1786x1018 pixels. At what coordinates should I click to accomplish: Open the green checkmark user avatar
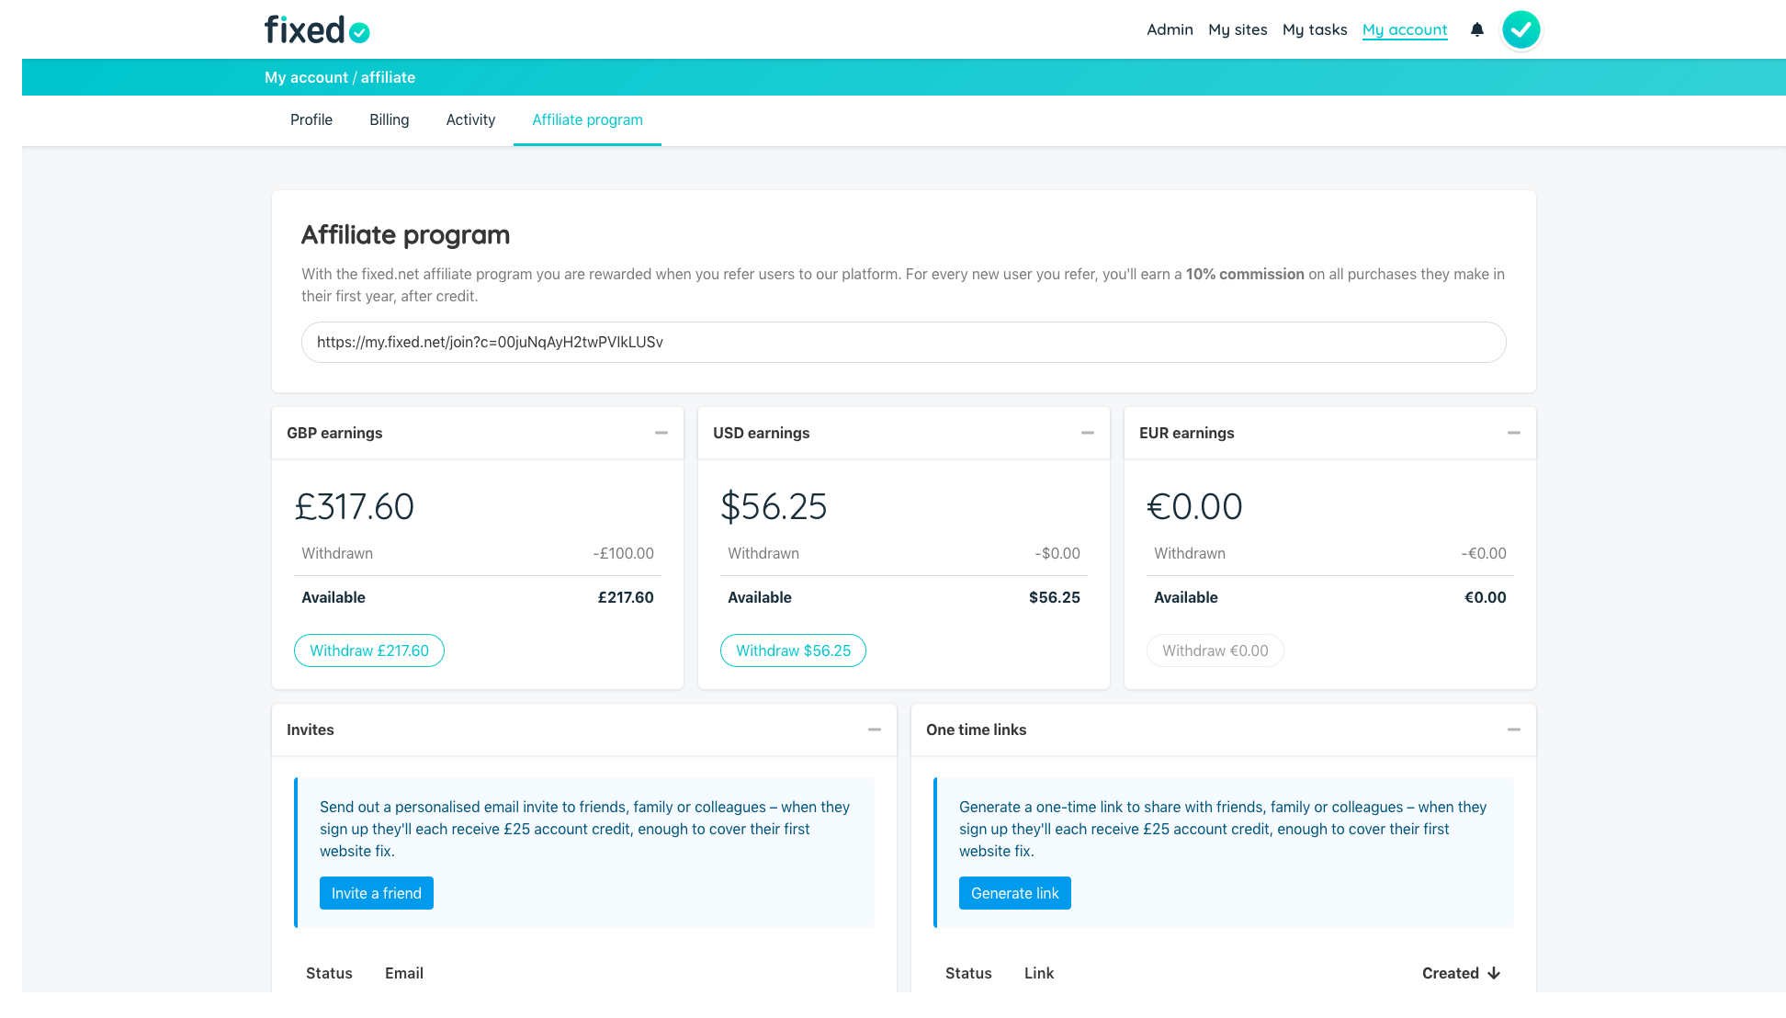1521,29
